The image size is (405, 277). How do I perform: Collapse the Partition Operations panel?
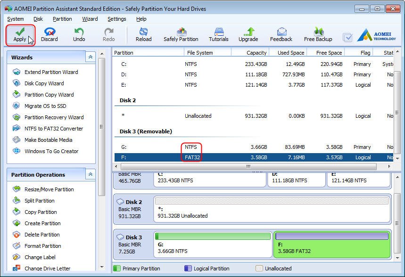tap(91, 174)
